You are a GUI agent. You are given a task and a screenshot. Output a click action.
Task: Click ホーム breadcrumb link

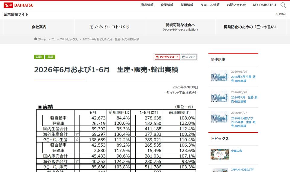(42, 39)
